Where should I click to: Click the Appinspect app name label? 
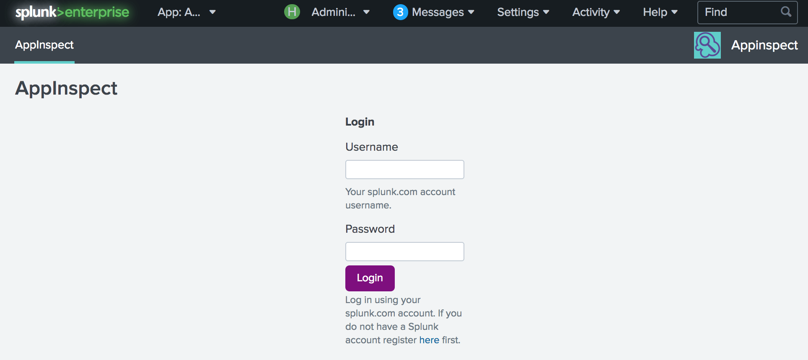click(764, 45)
